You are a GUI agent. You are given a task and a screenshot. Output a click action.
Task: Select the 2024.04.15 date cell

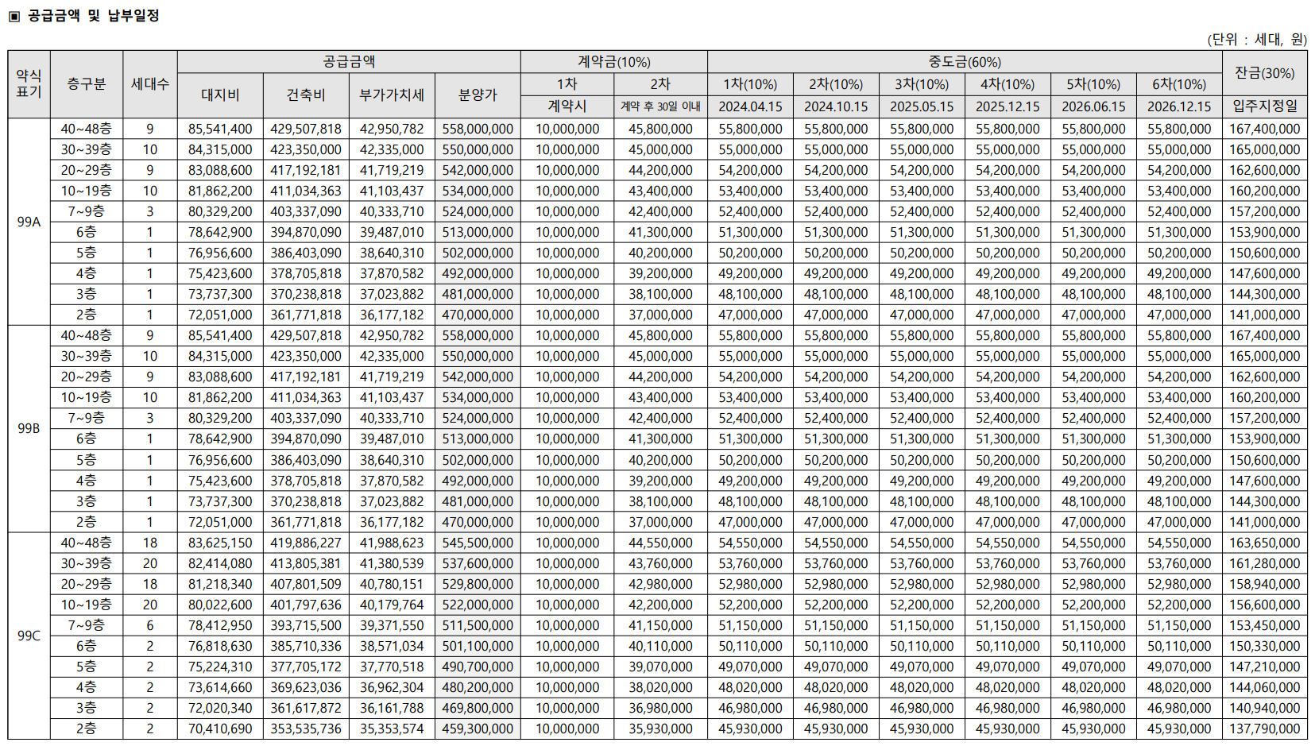click(750, 106)
